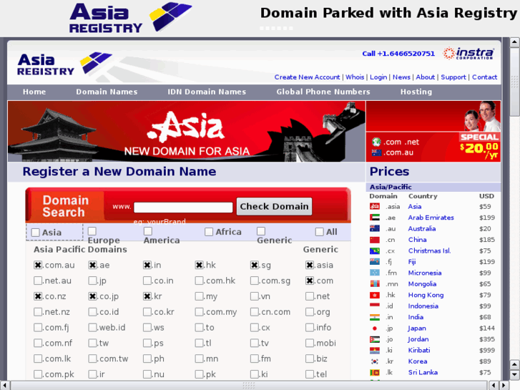Open the Mongolia country link
Screen dimensions: 520x390
(422, 284)
